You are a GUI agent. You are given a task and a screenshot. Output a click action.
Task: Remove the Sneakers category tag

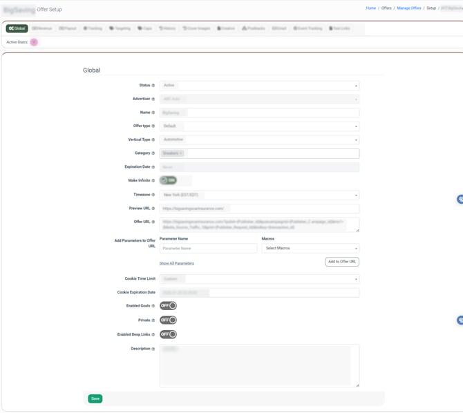pyautogui.click(x=181, y=153)
